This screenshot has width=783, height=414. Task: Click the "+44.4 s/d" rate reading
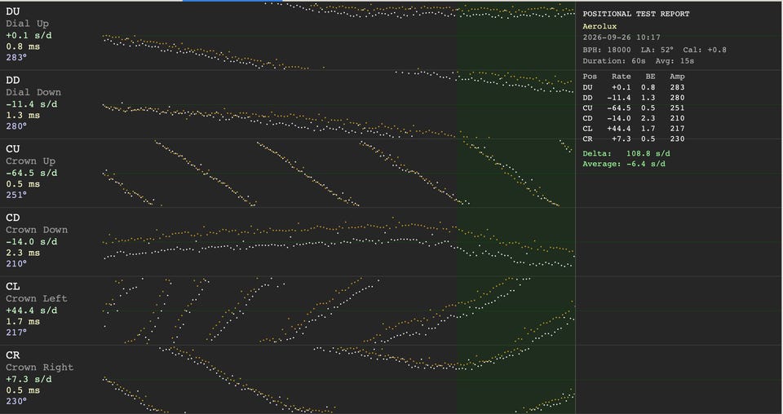pyautogui.click(x=32, y=310)
